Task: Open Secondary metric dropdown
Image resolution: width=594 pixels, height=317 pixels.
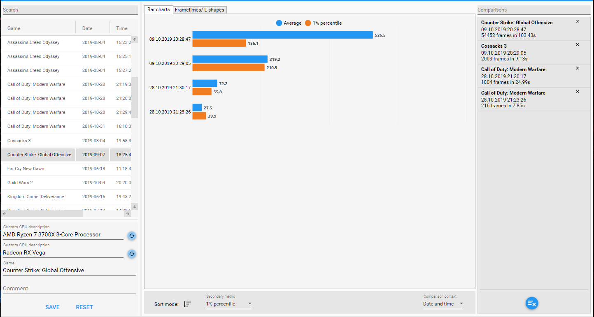Action: [x=229, y=304]
